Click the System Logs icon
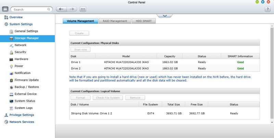 [x=11, y=108]
